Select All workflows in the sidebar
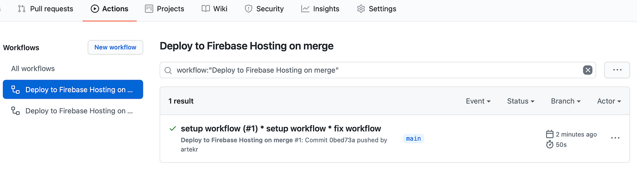 pos(33,69)
